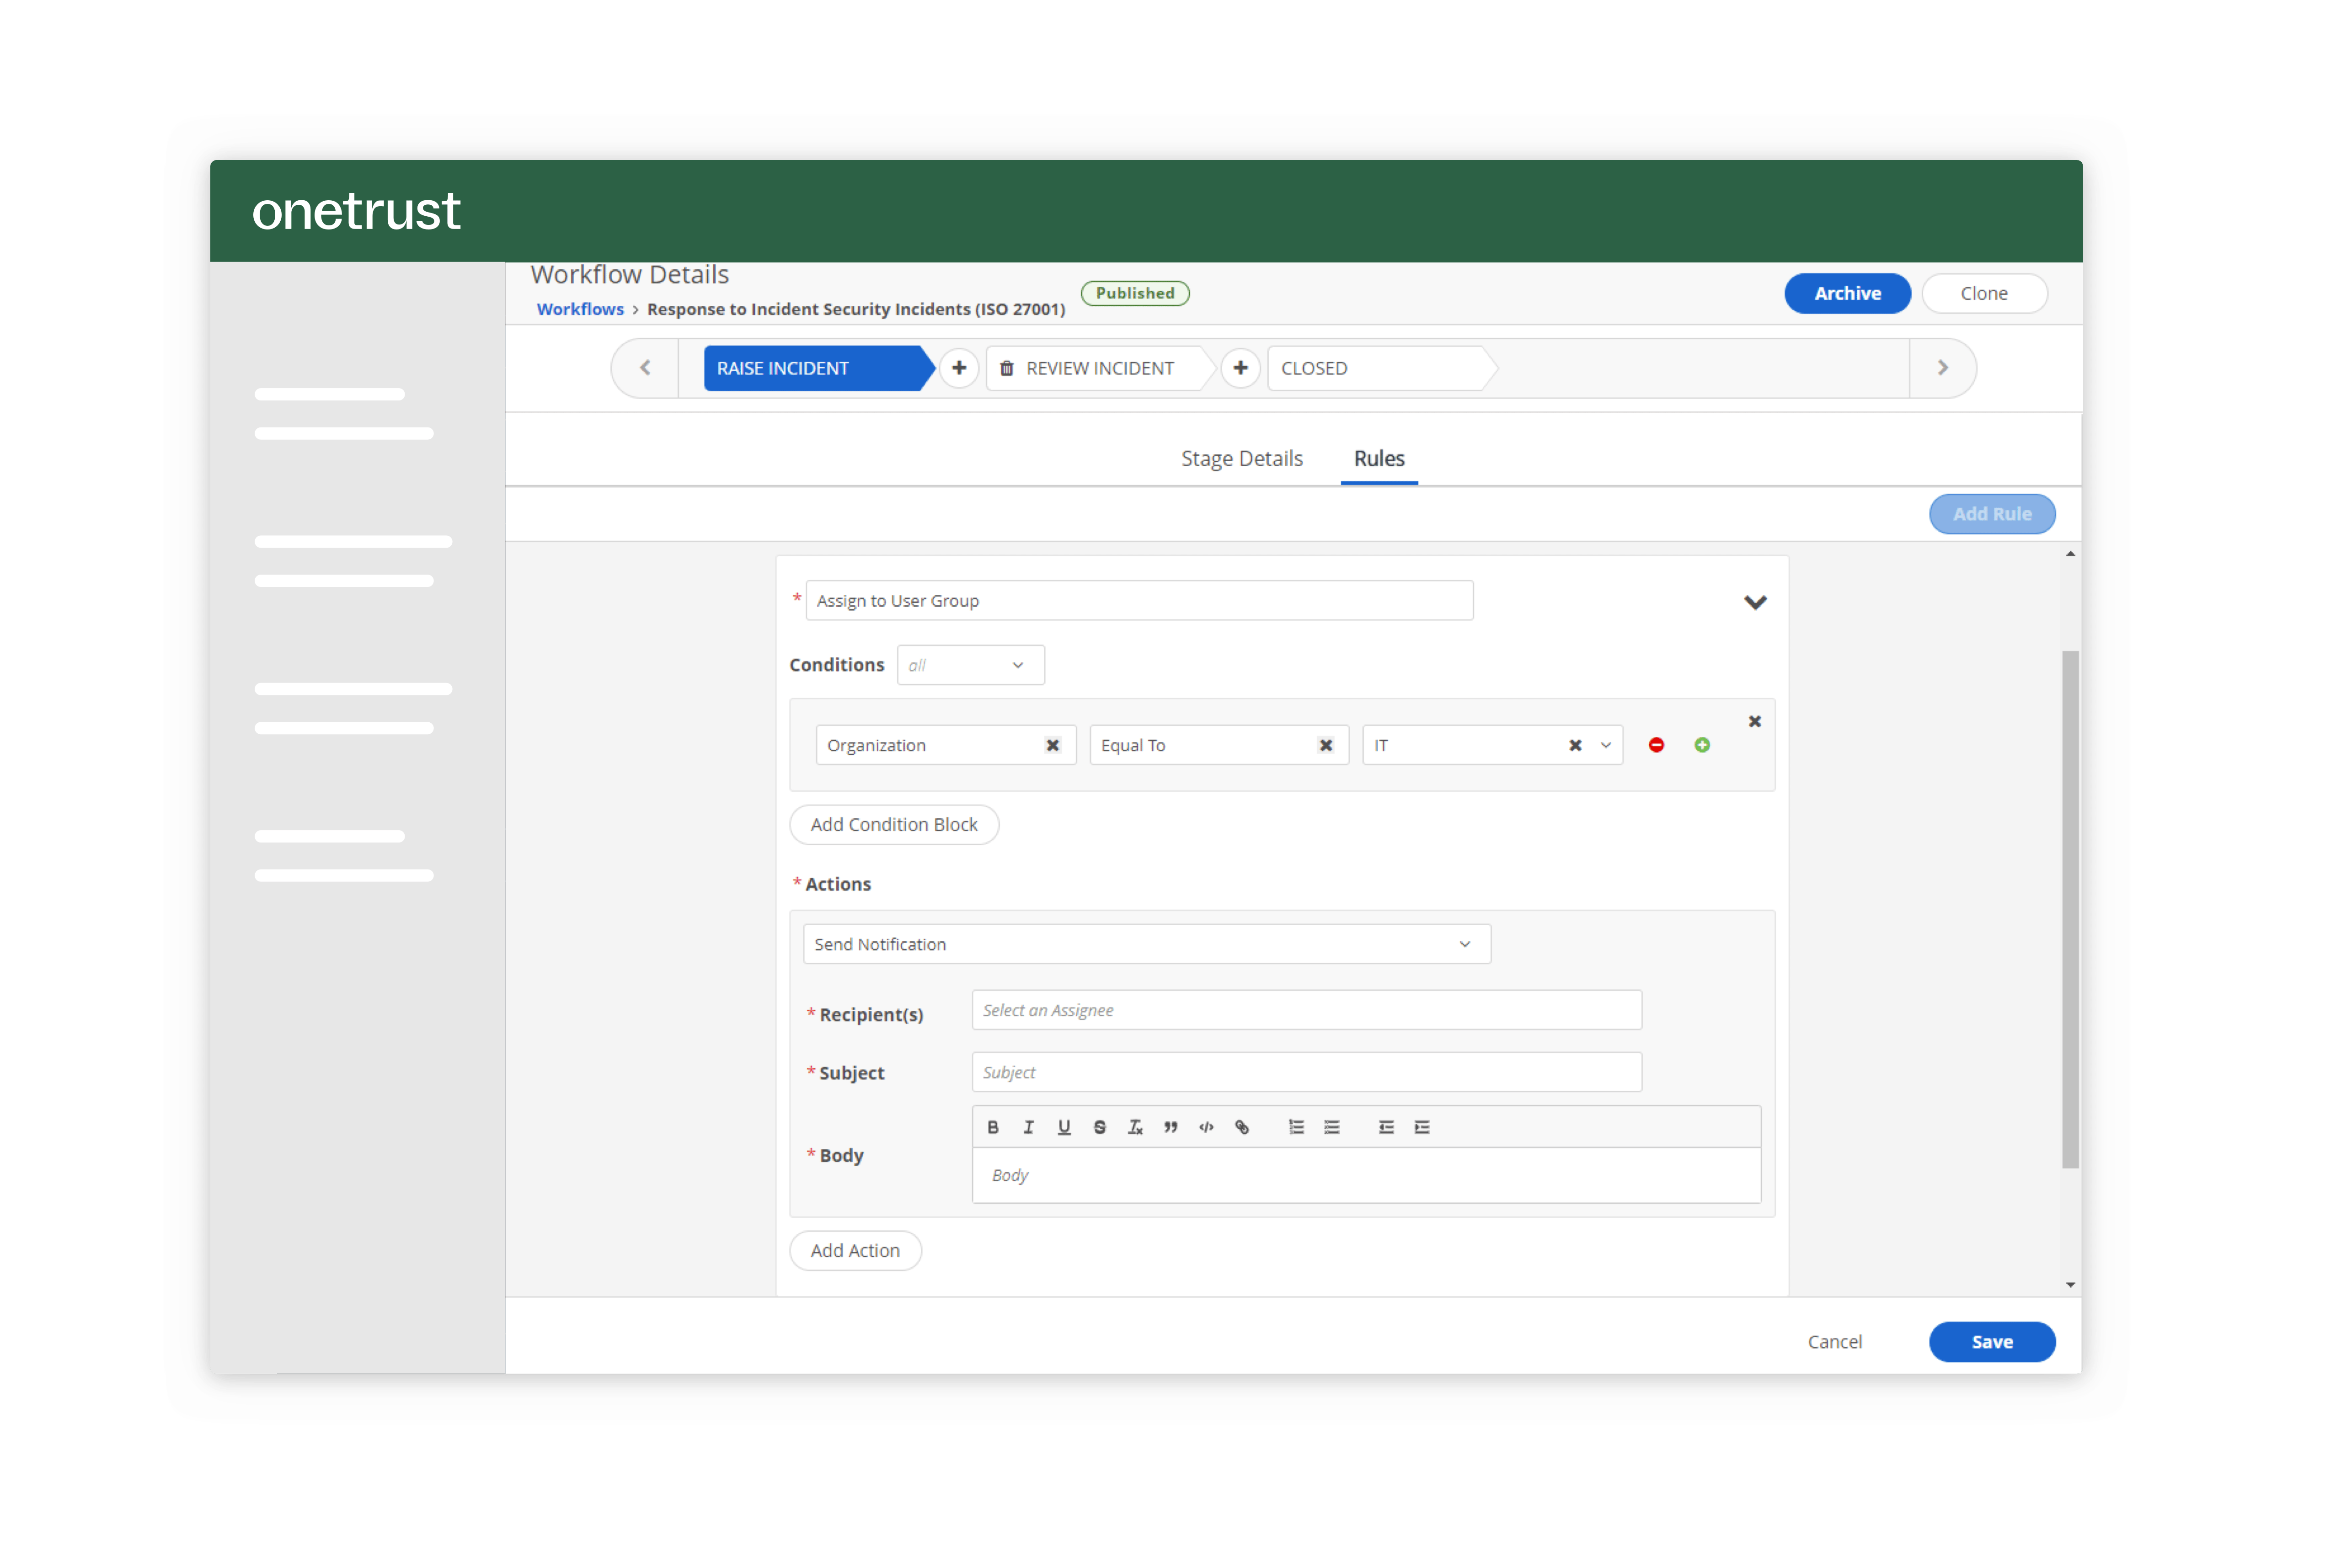Clear the Equal To operator selection
2341x1568 pixels.
click(1325, 745)
